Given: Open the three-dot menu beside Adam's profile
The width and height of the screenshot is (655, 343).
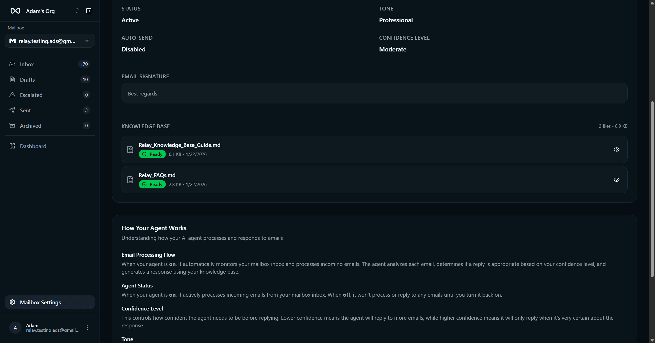Looking at the screenshot, I should pos(87,327).
